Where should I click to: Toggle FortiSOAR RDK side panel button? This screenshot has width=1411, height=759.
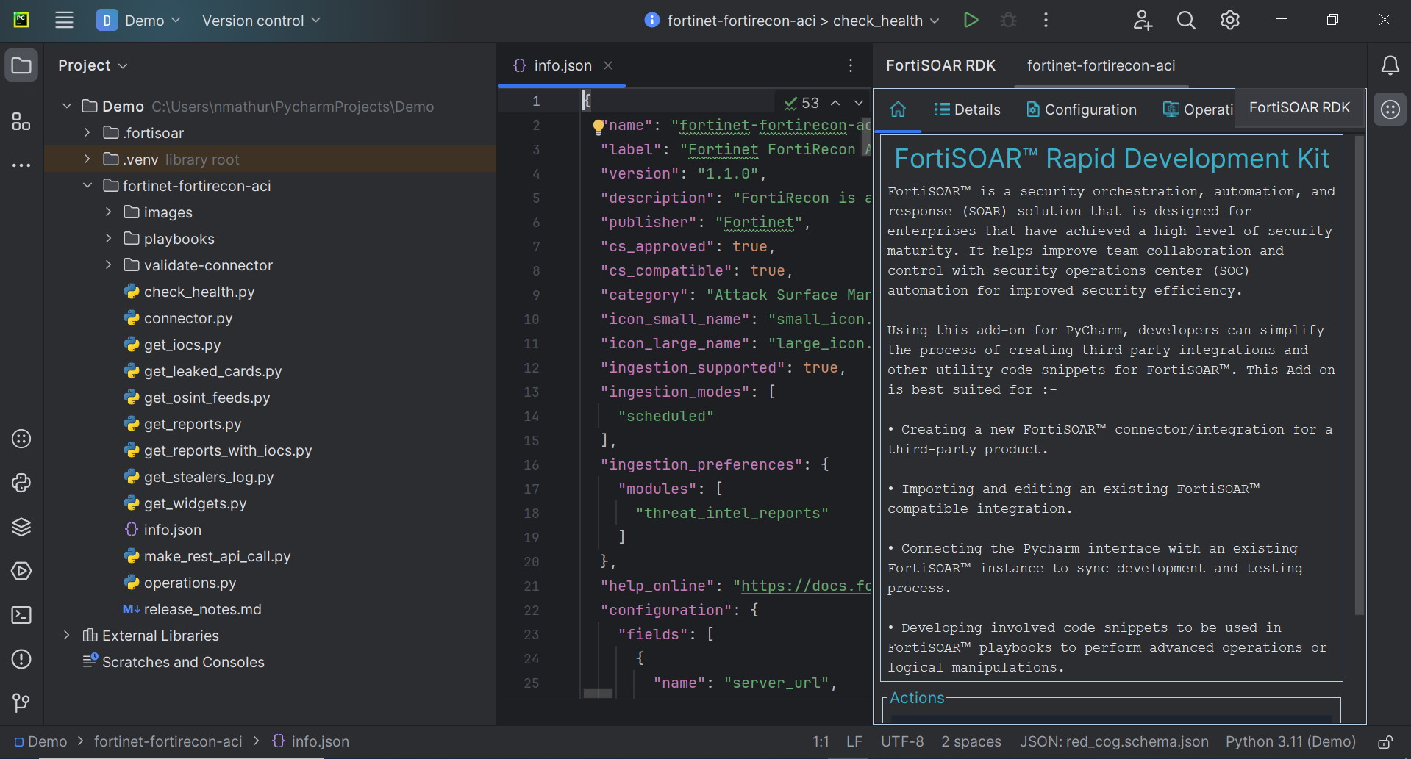1390,110
